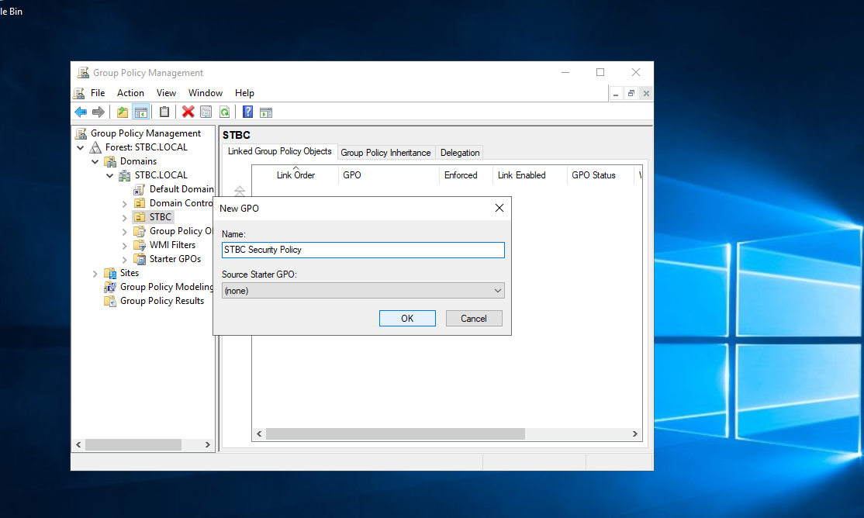Open the Source Starter GPO dropdown
Screen dimensions: 864x518
(x=363, y=291)
